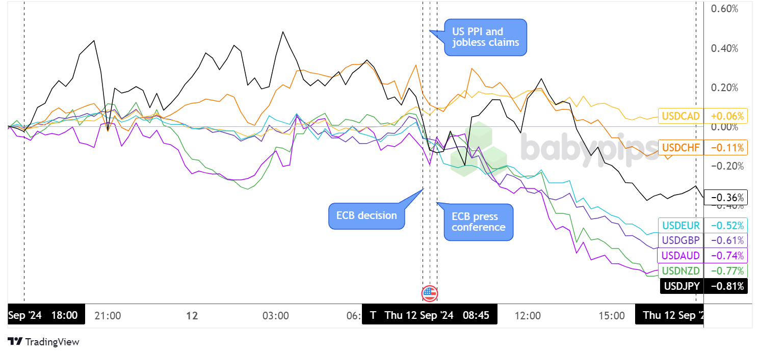Click the US flag economic event icon
The height and width of the screenshot is (355, 760).
(430, 293)
